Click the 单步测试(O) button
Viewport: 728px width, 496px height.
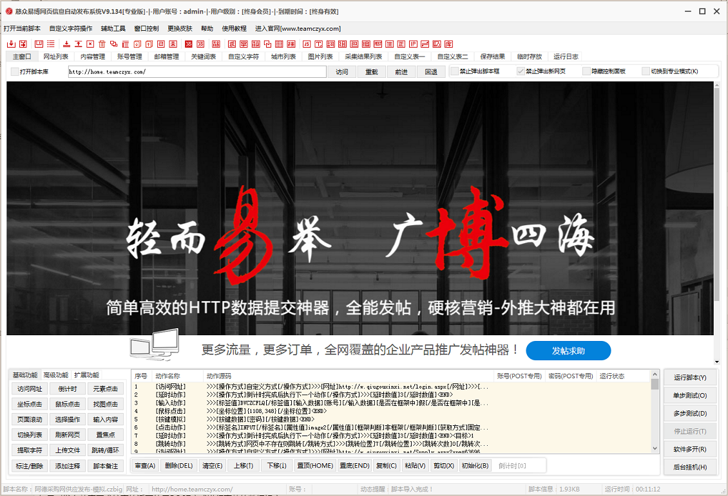(690, 396)
